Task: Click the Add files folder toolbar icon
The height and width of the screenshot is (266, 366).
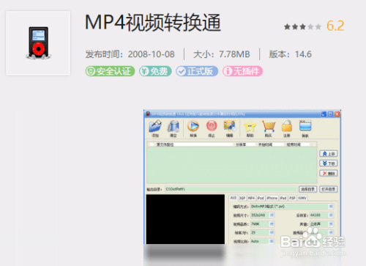Action: pyautogui.click(x=155, y=126)
